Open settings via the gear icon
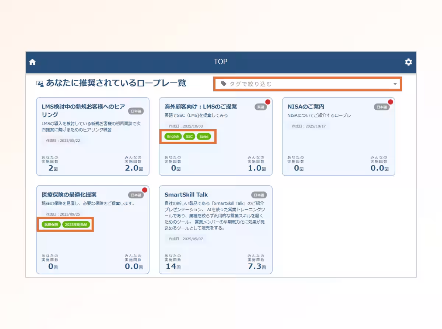The height and width of the screenshot is (329, 442). click(408, 62)
